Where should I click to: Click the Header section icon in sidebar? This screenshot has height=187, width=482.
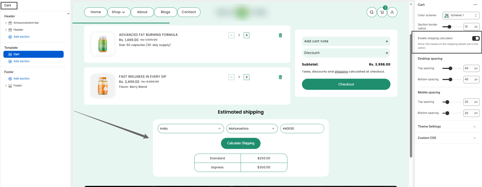point(10,30)
